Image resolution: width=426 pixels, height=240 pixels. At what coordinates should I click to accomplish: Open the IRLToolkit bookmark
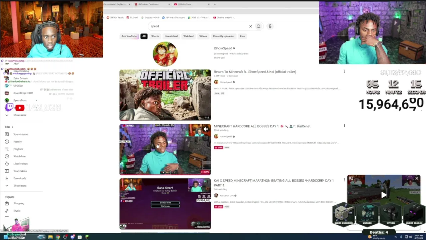coord(132,18)
